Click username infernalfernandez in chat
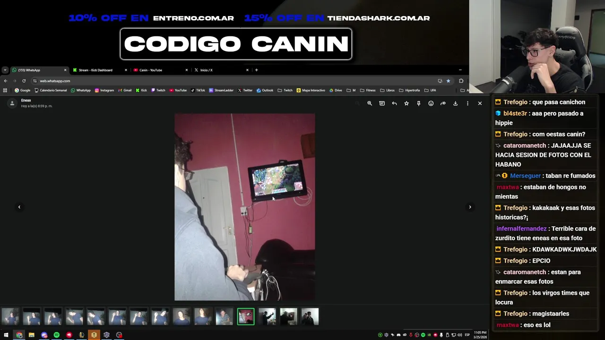This screenshot has width=605, height=340. point(521,229)
